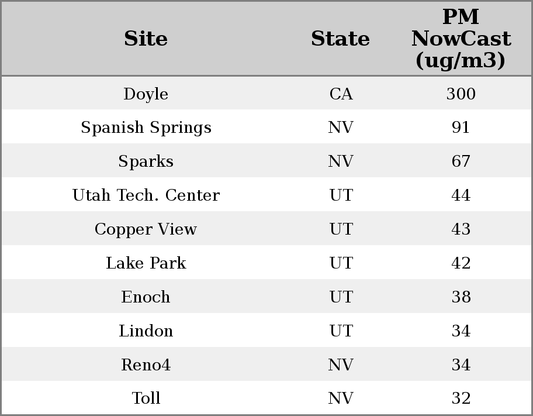Screen dimensions: 533x416
Task: Select the Lake Park site cell
Action: tap(146, 263)
